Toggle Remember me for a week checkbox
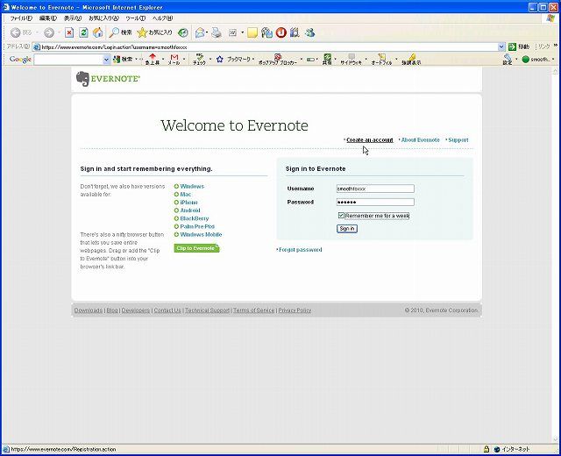The height and width of the screenshot is (456, 561). 341,216
